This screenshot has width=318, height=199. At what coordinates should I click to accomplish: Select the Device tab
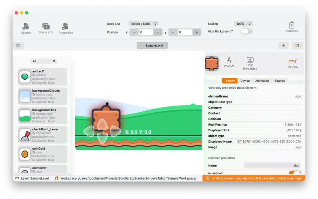245,81
